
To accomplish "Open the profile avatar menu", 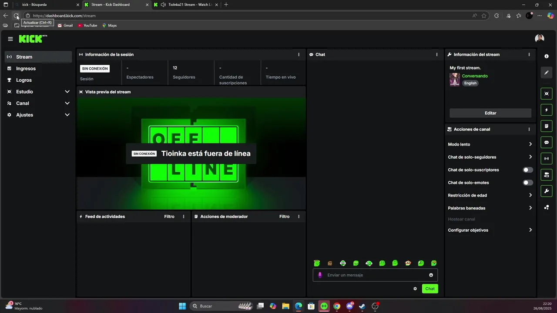I will (x=540, y=38).
